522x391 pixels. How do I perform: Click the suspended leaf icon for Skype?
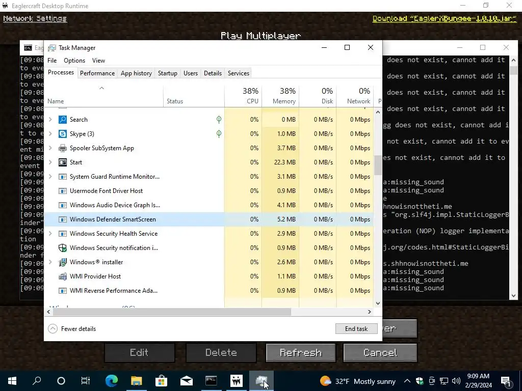(x=219, y=134)
